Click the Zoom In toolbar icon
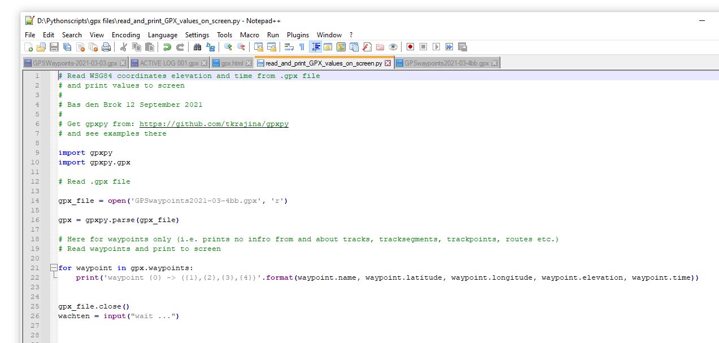Screen dimensions: 719x343 pyautogui.click(x=228, y=47)
